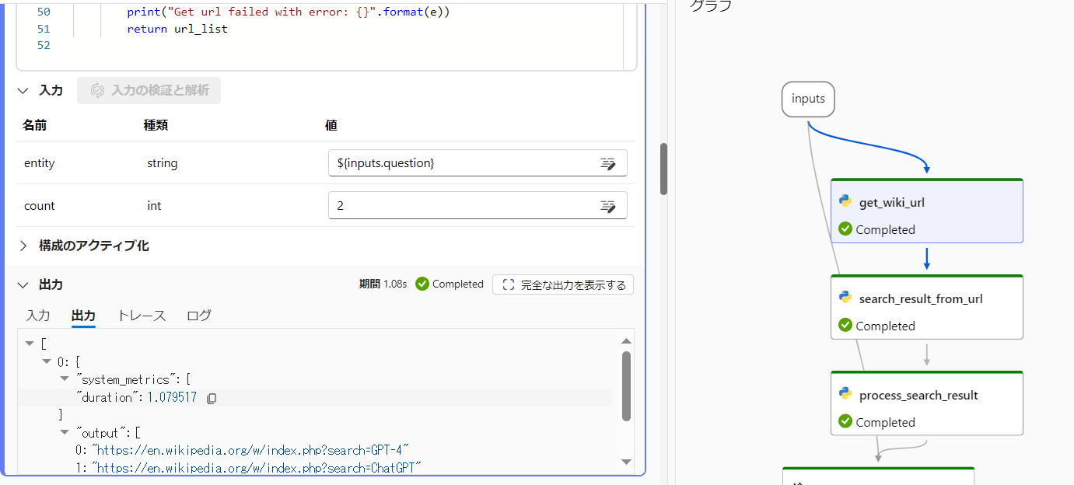Click the Completed status check in output header
This screenshot has height=485, width=1074.
(422, 284)
